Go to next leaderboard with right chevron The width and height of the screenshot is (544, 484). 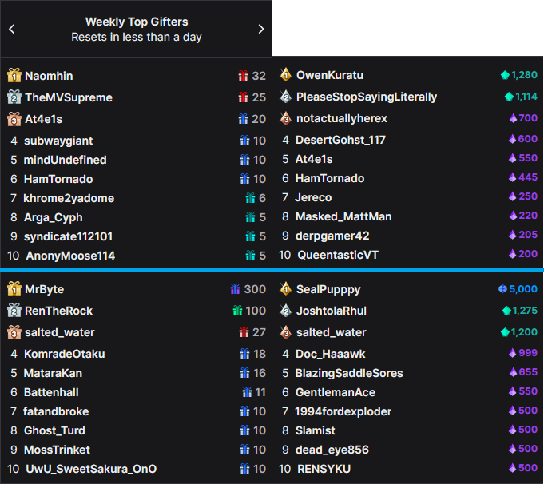pyautogui.click(x=261, y=29)
